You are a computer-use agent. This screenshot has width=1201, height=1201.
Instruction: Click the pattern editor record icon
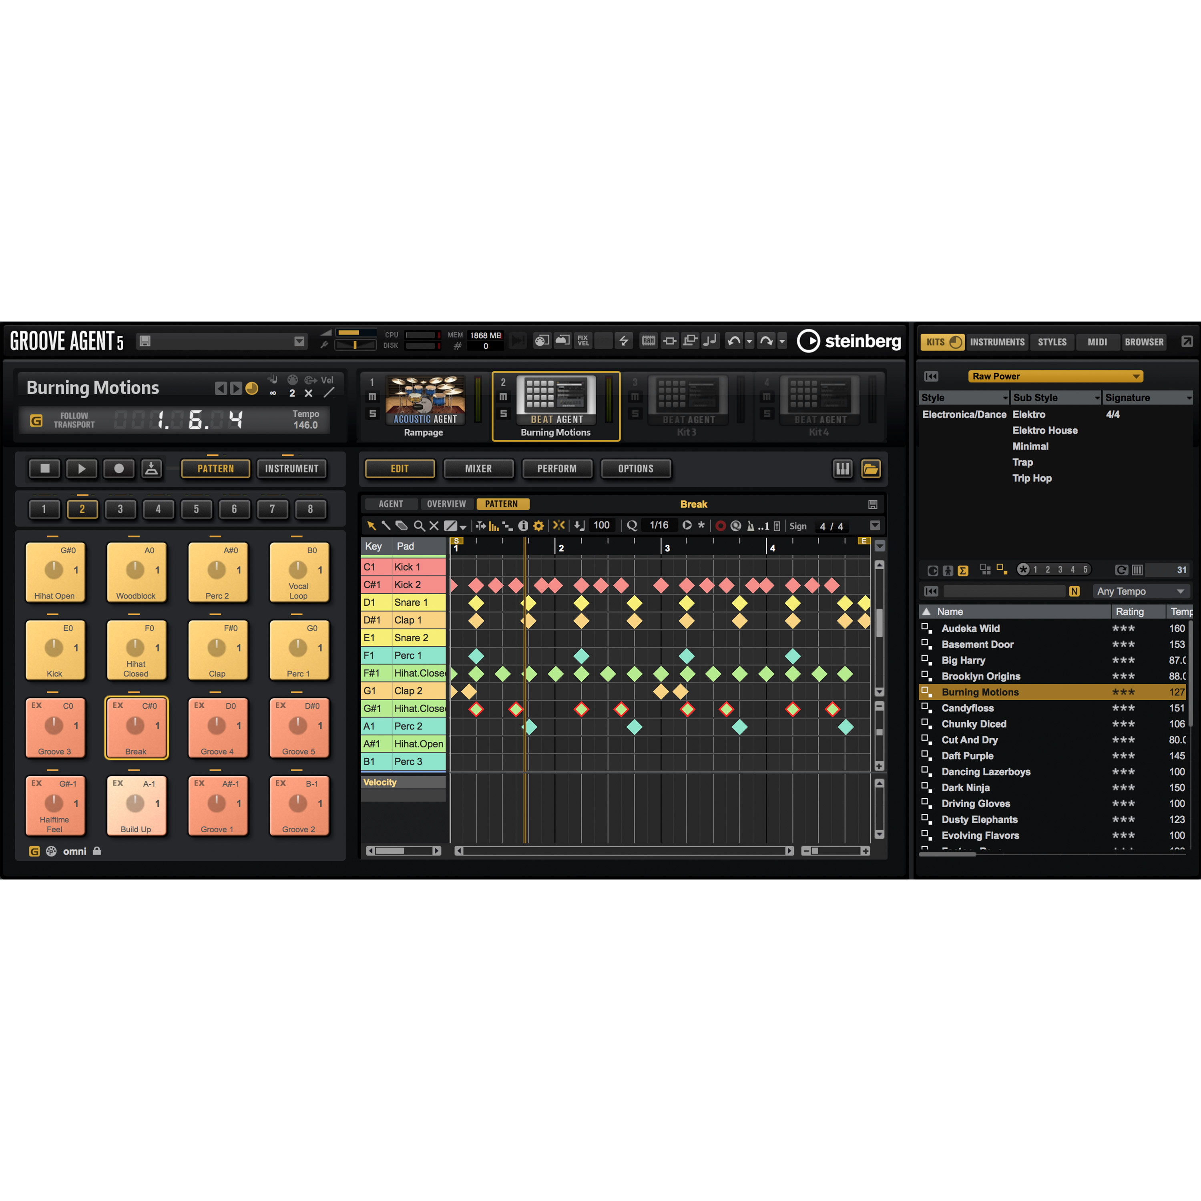coord(721,526)
